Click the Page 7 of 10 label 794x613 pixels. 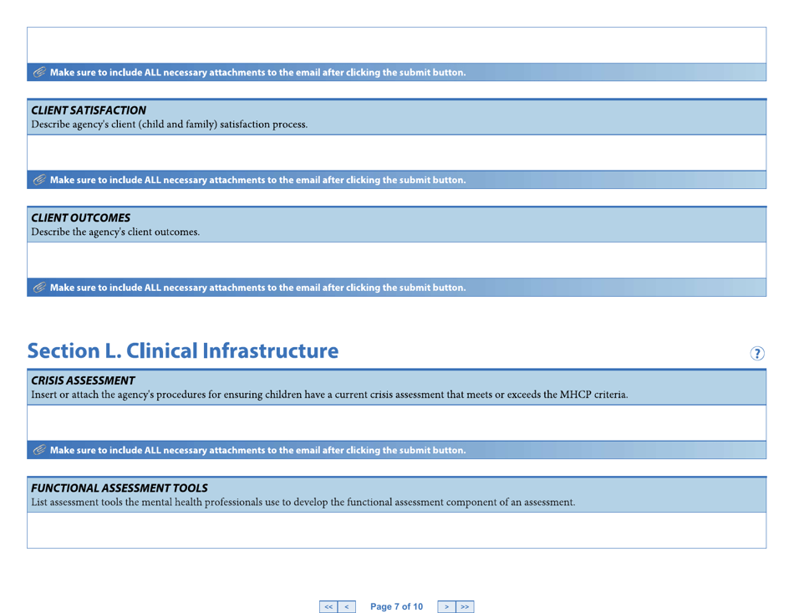[x=396, y=606]
